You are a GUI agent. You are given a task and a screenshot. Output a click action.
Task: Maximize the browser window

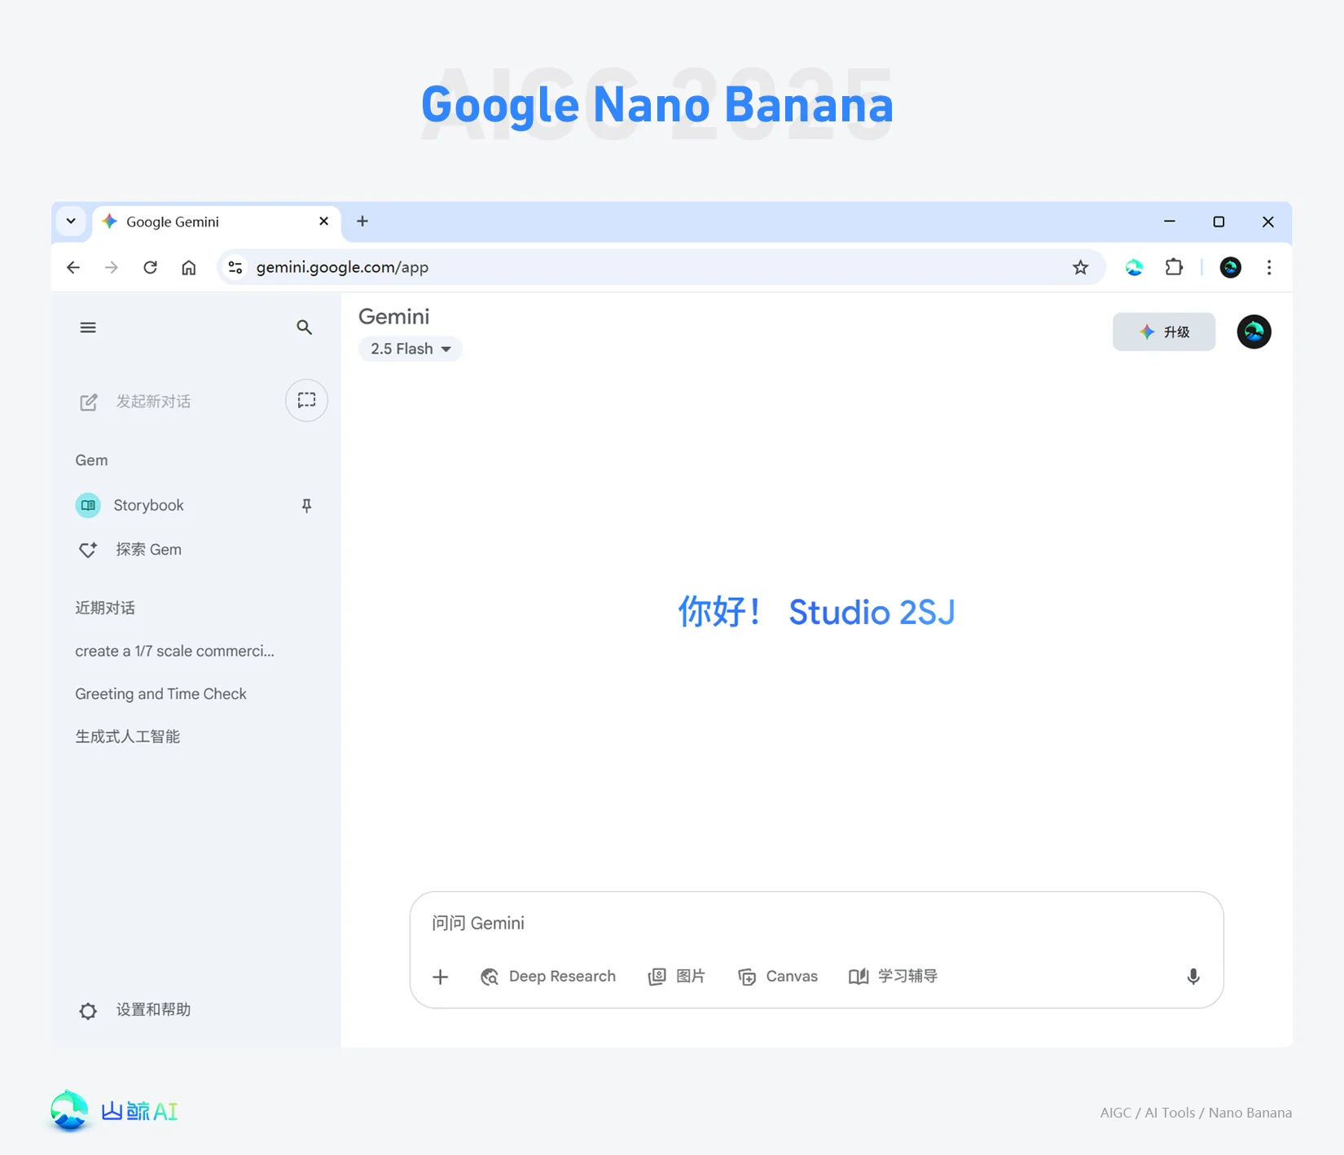click(1219, 222)
